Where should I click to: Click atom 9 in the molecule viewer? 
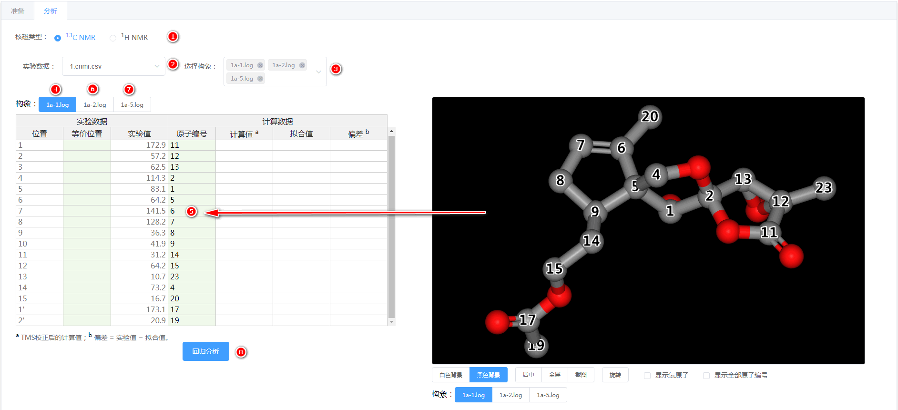click(595, 211)
